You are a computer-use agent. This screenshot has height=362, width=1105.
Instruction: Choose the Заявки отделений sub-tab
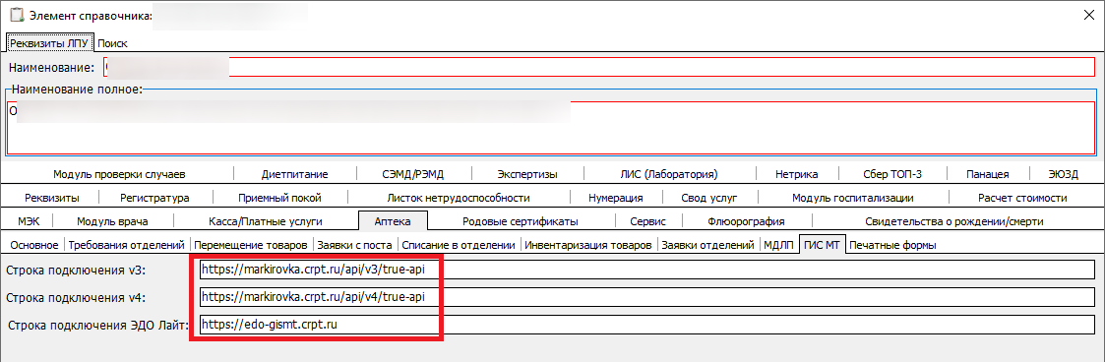[708, 245]
